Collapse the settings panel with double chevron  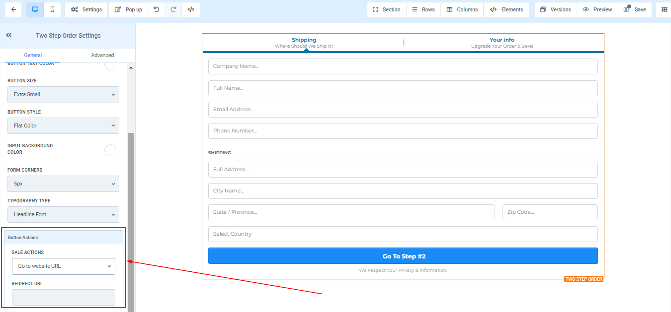point(9,35)
